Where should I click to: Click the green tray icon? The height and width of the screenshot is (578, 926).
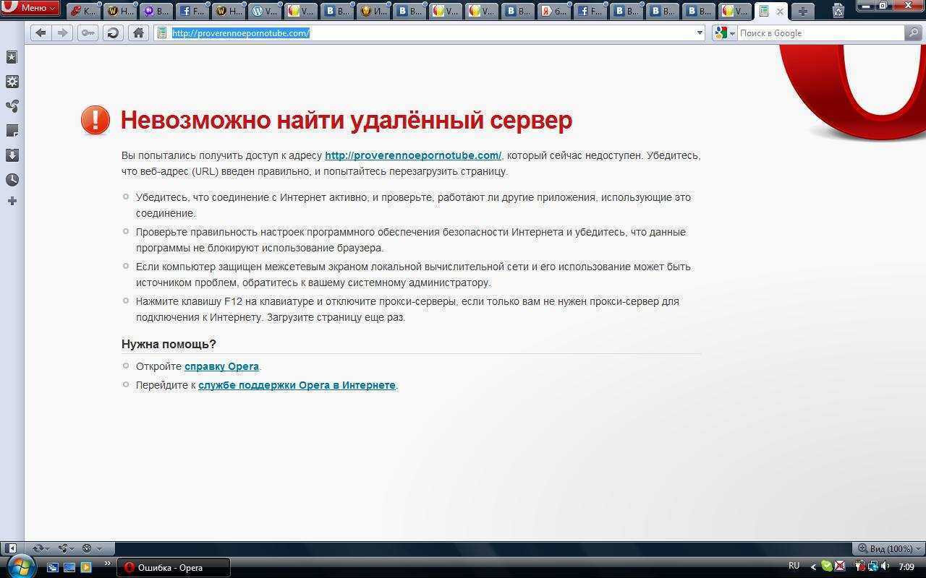(826, 566)
